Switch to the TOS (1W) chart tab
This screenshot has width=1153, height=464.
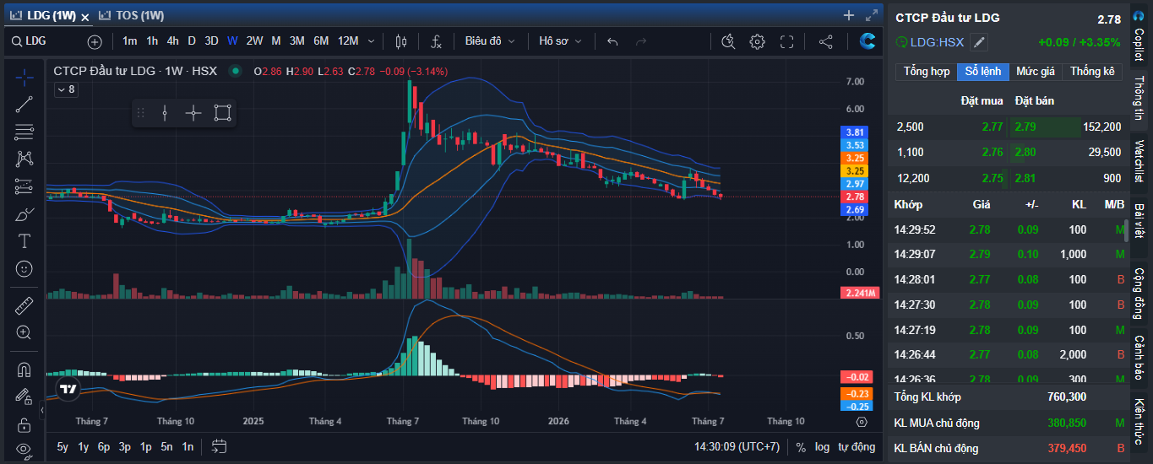click(133, 15)
